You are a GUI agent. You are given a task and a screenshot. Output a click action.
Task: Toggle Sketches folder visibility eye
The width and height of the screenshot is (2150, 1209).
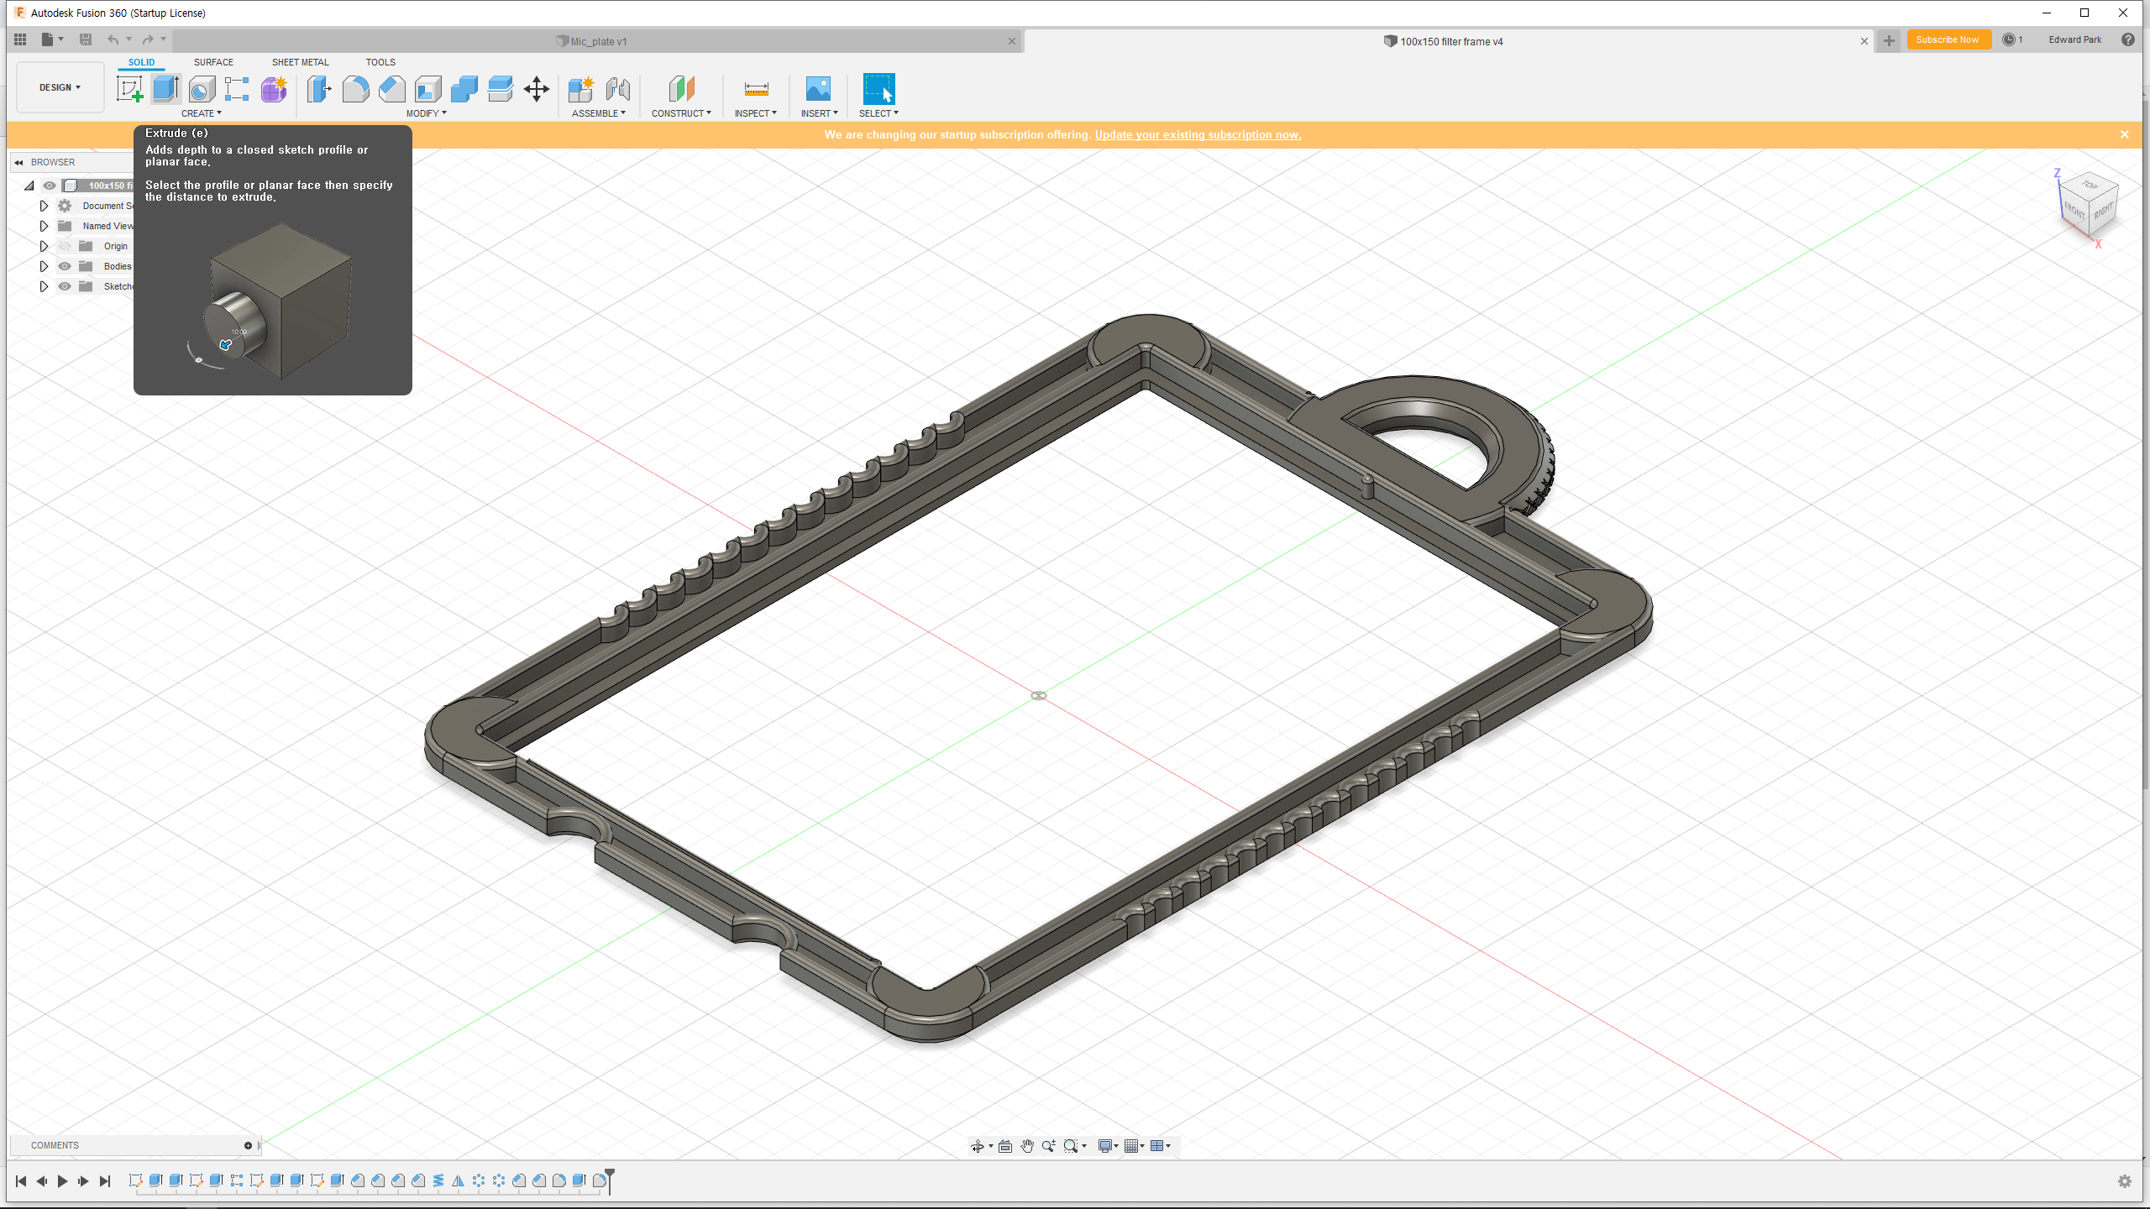[65, 286]
